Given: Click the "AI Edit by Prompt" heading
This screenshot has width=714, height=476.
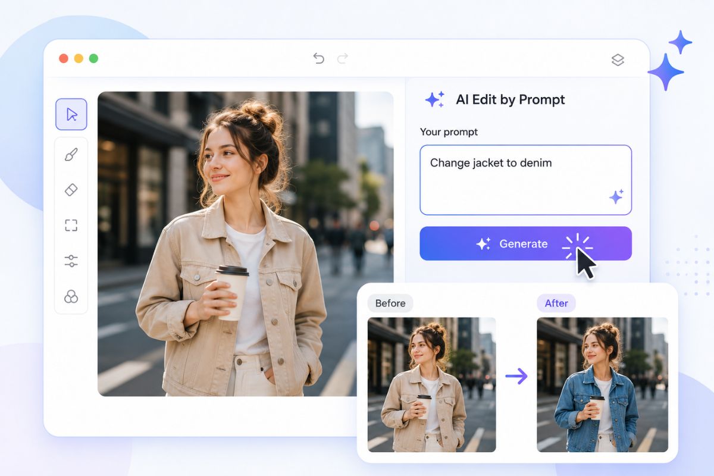Looking at the screenshot, I should (x=510, y=99).
